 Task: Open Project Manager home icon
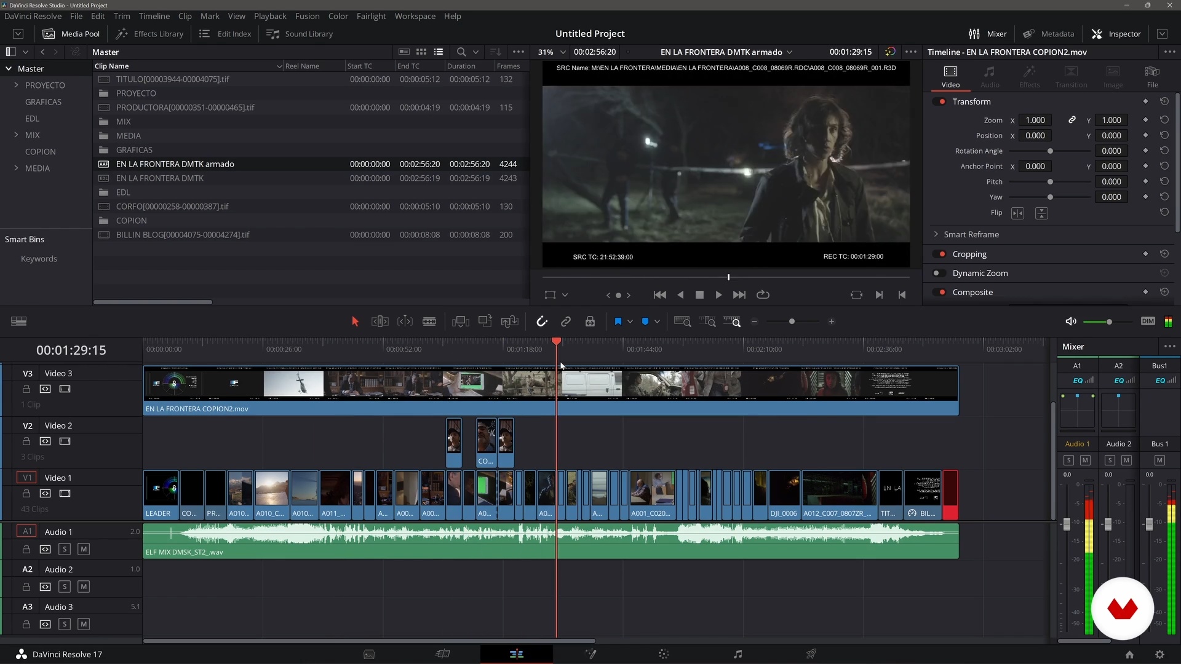(x=1129, y=654)
